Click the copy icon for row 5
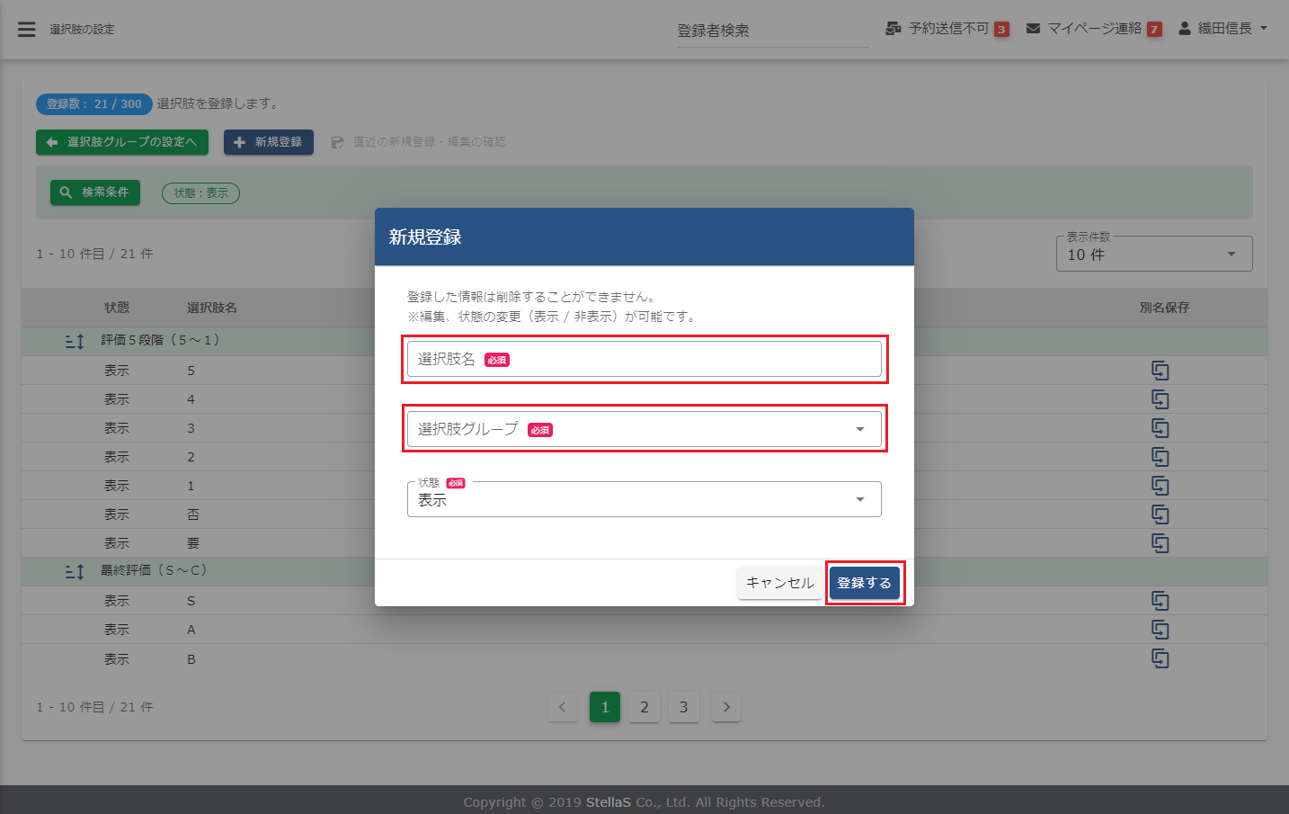Image resolution: width=1289 pixels, height=814 pixels. point(1160,371)
